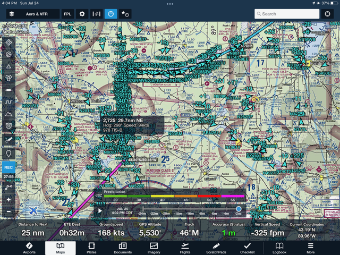Click the magenta 55 dBZ legend swatch
340x255 pixels.
coord(233,196)
